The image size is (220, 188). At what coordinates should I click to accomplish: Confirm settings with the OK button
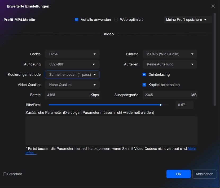click(x=178, y=174)
